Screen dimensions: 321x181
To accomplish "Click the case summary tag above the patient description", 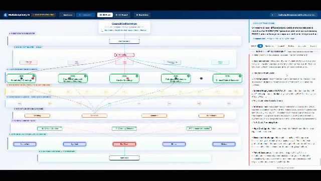I will point(264,24).
